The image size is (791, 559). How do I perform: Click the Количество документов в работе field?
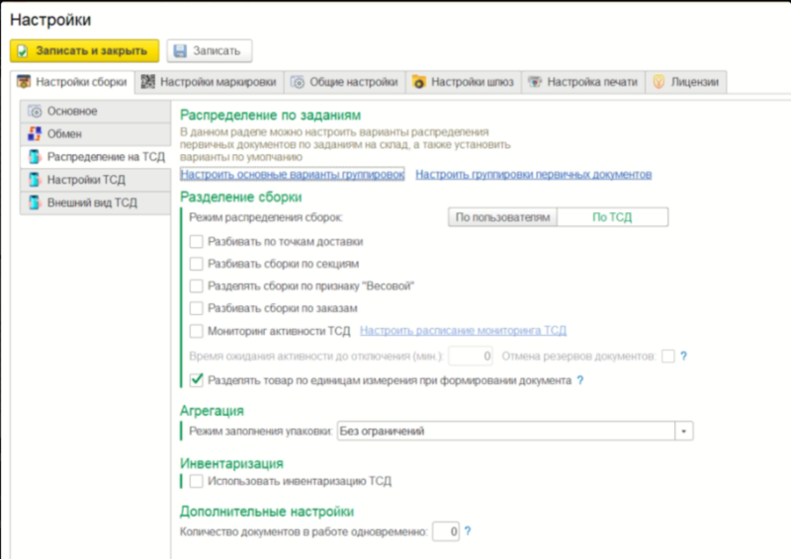(447, 532)
